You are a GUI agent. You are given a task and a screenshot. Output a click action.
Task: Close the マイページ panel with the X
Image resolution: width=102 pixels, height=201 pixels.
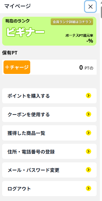coord(90,7)
